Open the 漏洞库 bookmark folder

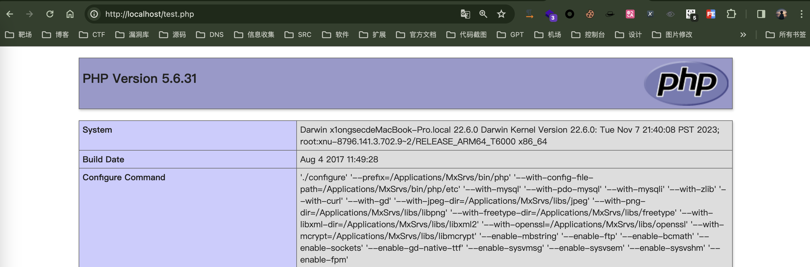coord(132,34)
